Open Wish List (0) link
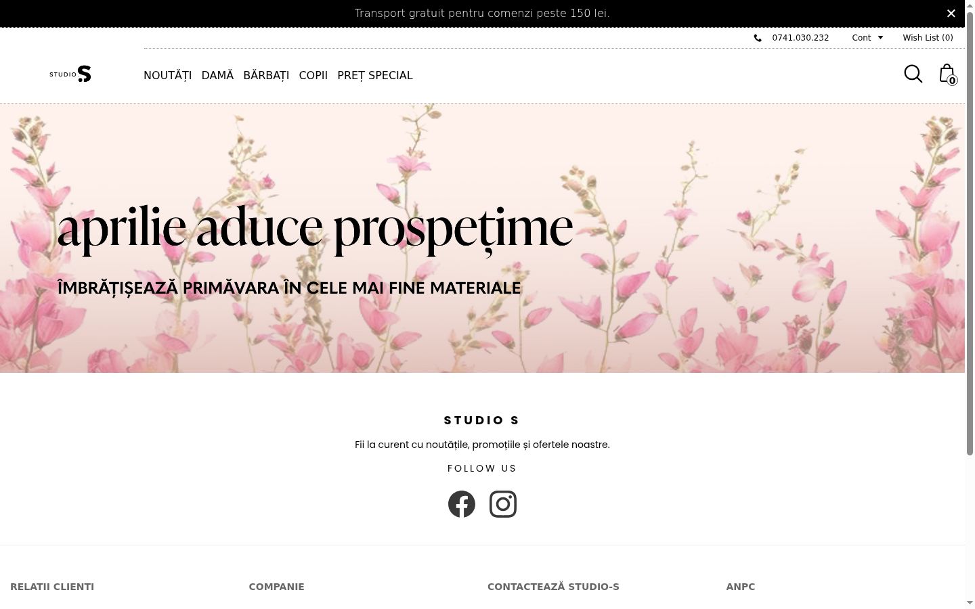The width and height of the screenshot is (975, 609). point(928,38)
